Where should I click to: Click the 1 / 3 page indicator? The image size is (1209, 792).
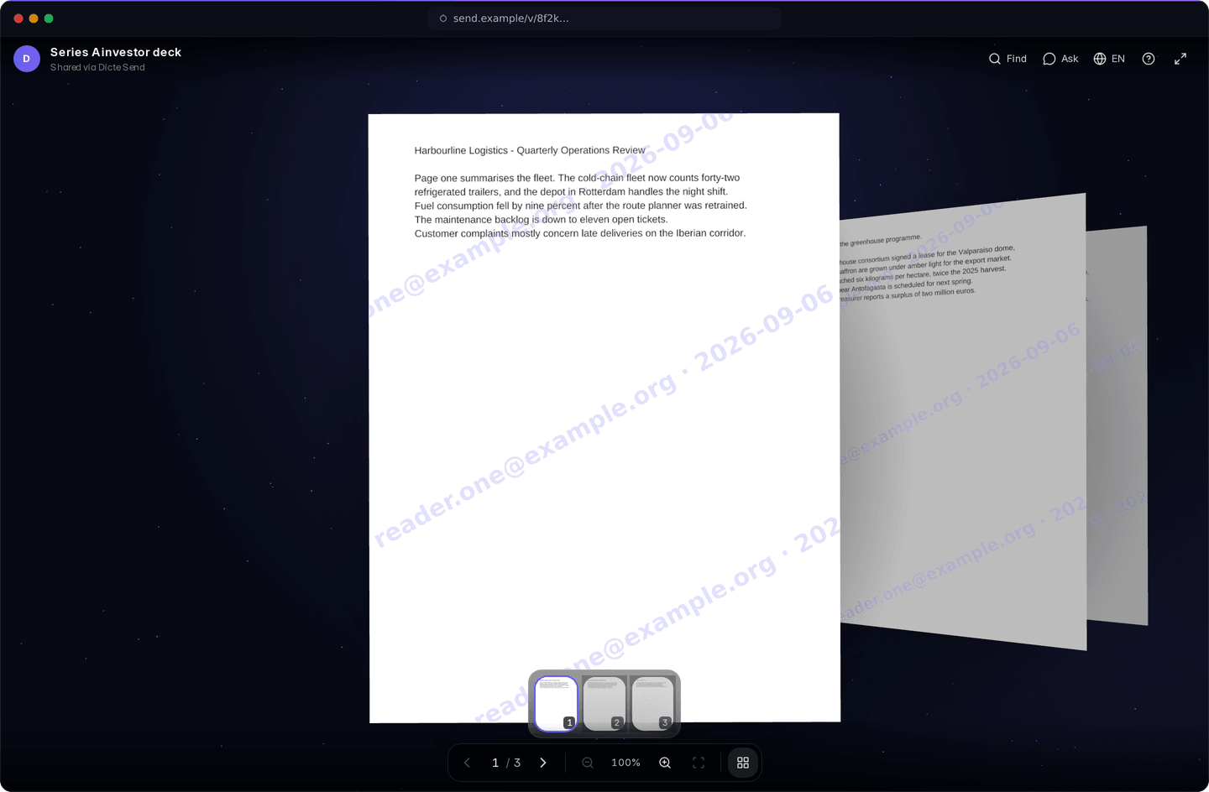coord(506,763)
